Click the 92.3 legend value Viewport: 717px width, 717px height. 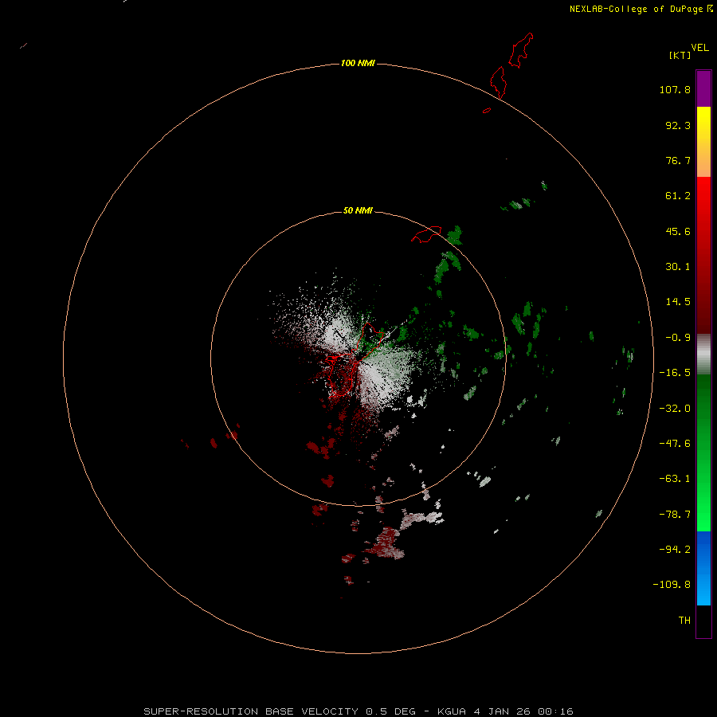point(678,125)
